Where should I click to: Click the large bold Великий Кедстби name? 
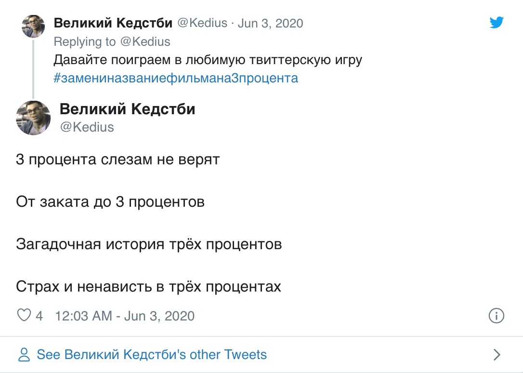128,109
